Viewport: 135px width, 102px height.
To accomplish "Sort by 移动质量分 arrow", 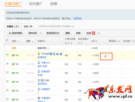I will tap(82, 43).
